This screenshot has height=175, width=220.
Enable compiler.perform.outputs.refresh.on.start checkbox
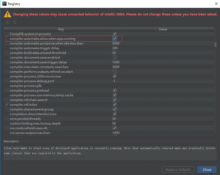coord(115,71)
